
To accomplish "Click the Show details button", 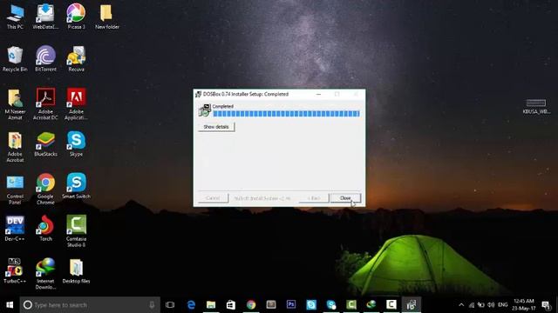I will (216, 127).
